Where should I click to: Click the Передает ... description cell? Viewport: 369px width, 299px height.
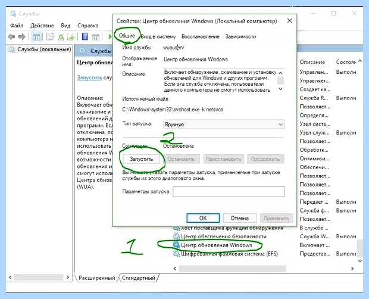coord(314,202)
